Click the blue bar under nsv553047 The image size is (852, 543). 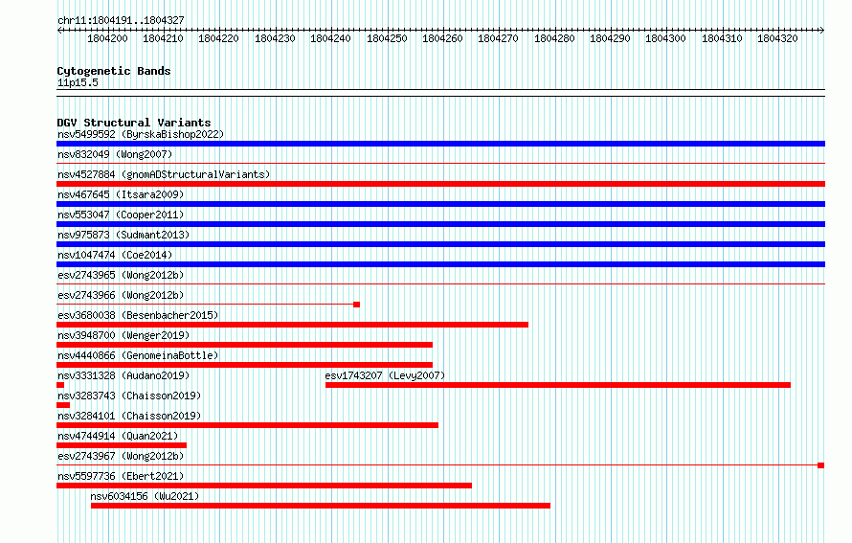click(x=440, y=224)
